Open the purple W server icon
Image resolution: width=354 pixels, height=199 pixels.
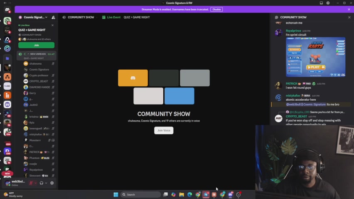tap(7, 104)
